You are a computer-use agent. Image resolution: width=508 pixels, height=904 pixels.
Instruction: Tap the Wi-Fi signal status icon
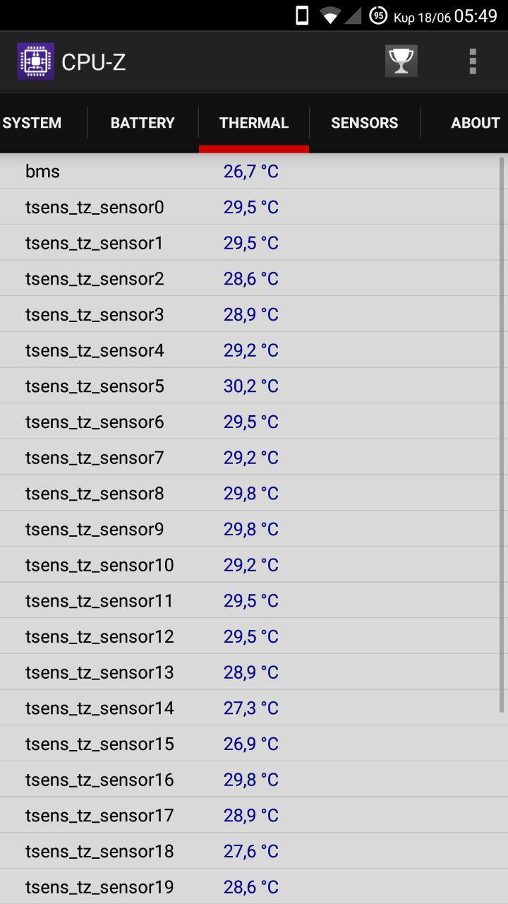tap(329, 16)
